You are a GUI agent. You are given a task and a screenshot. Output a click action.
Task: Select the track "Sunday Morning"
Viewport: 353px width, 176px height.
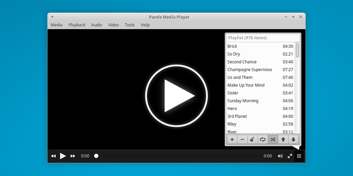click(260, 101)
